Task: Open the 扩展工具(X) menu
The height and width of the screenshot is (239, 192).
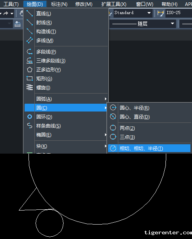Action: click(x=114, y=4)
